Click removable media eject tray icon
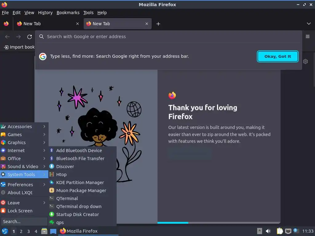315x236 pixels. click(260, 231)
